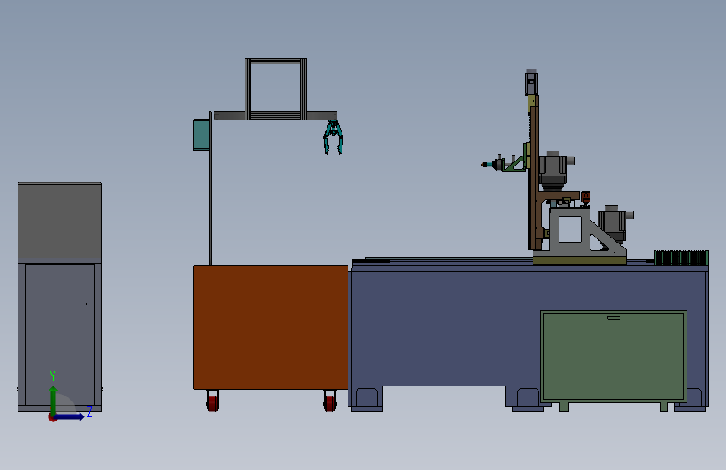Click the red origin ball of the coordinate triad
Image resolution: width=726 pixels, height=470 pixels.
pyautogui.click(x=52, y=417)
